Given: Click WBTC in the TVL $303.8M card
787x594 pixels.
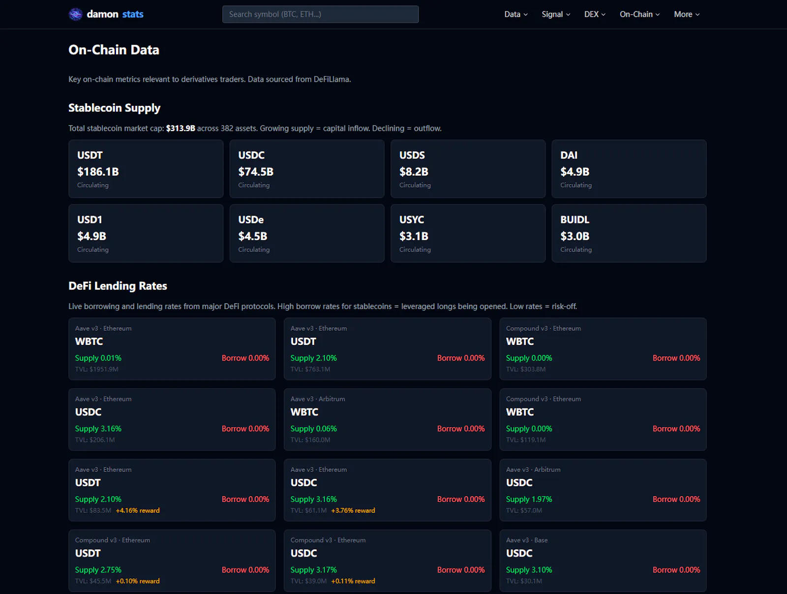Looking at the screenshot, I should click(x=520, y=342).
